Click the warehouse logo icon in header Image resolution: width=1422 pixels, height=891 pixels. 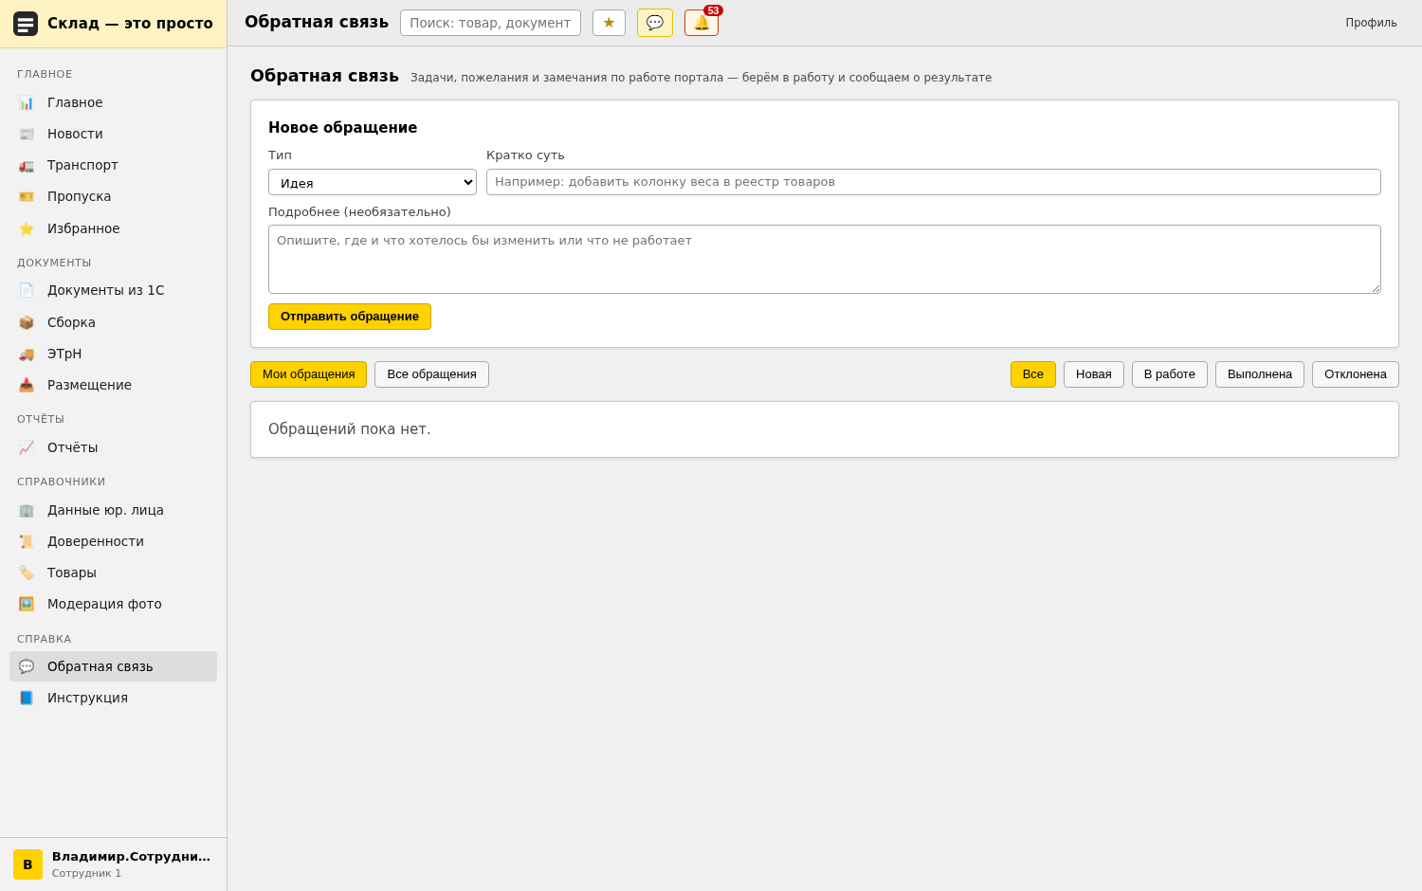point(26,24)
